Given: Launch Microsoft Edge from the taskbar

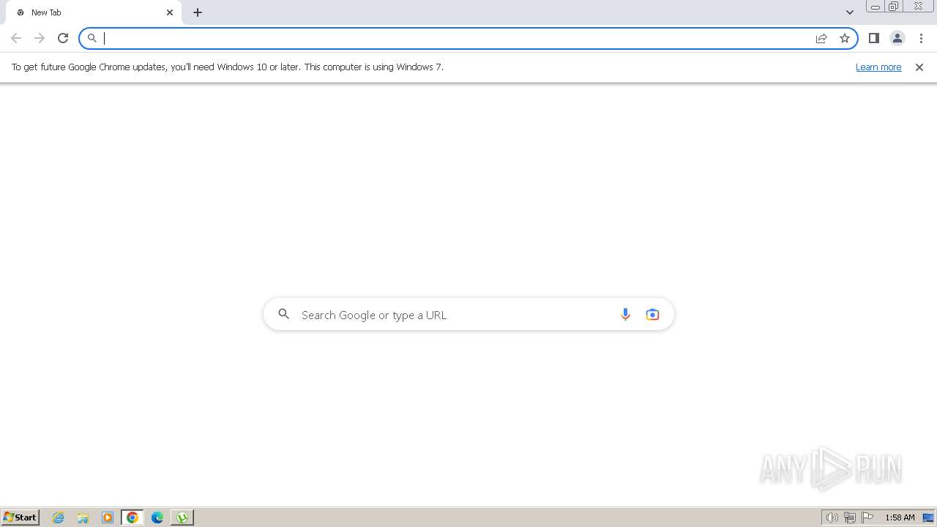Looking at the screenshot, I should 157,517.
